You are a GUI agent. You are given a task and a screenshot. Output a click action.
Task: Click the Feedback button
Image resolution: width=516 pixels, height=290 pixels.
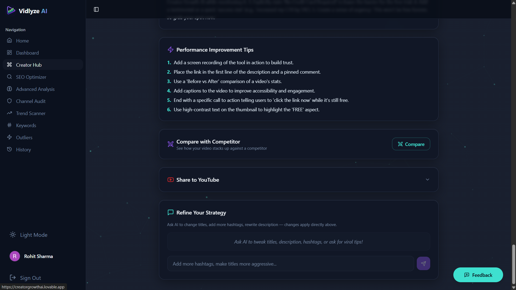(478, 275)
